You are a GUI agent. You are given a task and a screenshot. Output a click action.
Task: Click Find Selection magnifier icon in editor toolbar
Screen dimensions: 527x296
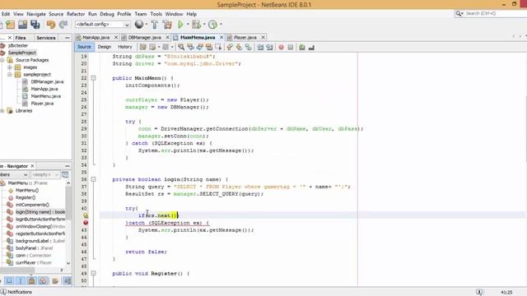[x=181, y=48]
